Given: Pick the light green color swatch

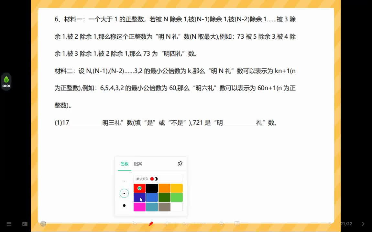Looking at the screenshot, I should click(x=177, y=198).
